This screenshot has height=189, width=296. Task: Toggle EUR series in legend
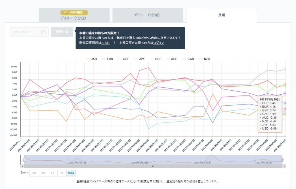pos(108,59)
